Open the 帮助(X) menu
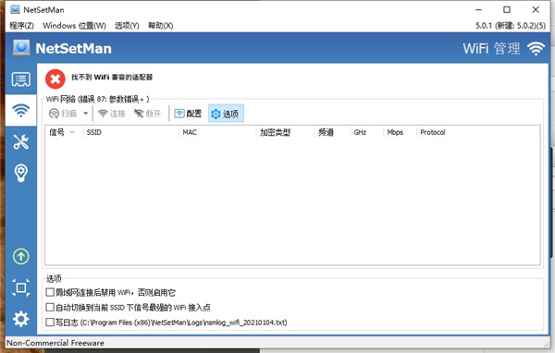The height and width of the screenshot is (353, 555). tap(160, 26)
